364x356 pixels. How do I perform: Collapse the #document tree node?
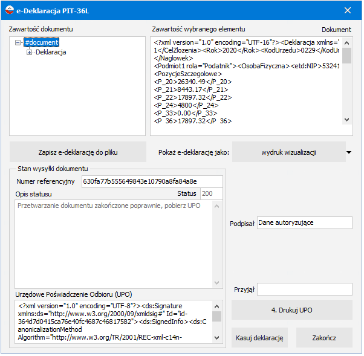coord(18,43)
